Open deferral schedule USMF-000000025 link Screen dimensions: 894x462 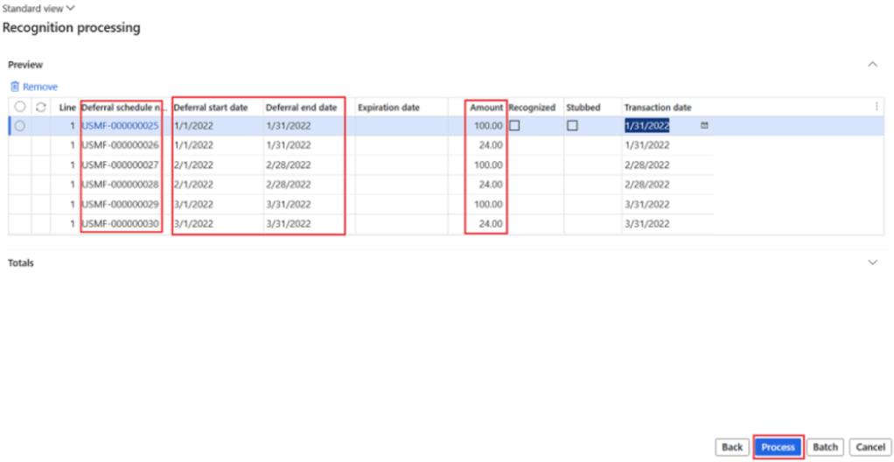coord(120,126)
